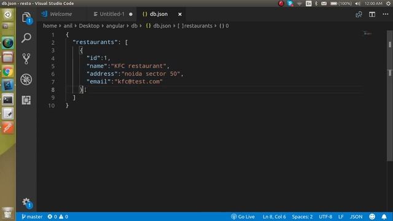Open the More Actions ellipsis menu
The width and height of the screenshot is (393, 221).
386,14
